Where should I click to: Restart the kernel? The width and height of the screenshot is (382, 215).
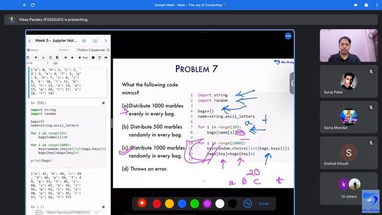(100, 57)
